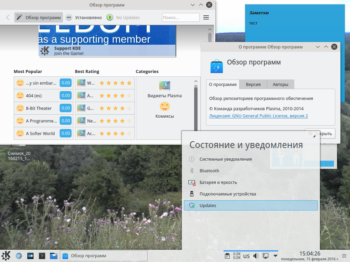This screenshot has width=350, height=262.
Task: Select the Обзор программ toolbar button
Action: point(39,17)
